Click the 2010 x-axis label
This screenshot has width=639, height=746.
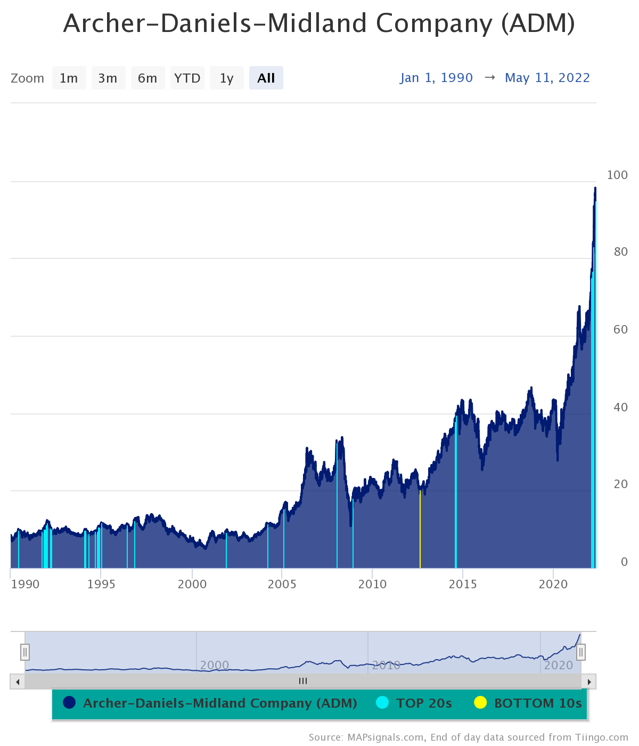372,584
